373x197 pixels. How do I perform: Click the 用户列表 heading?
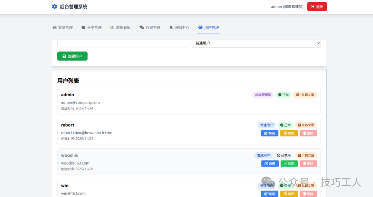[68, 81]
